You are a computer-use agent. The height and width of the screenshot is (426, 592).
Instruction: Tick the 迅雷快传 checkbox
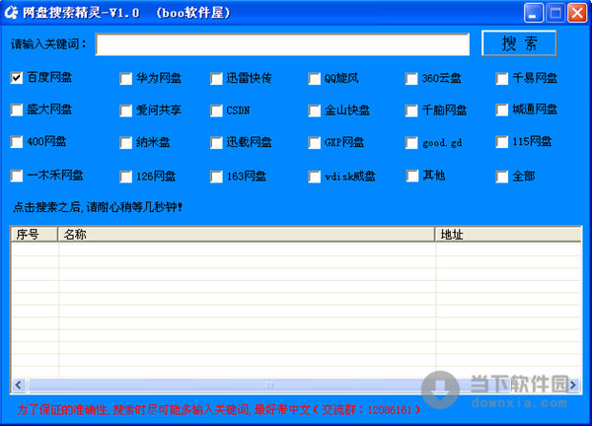(x=216, y=79)
